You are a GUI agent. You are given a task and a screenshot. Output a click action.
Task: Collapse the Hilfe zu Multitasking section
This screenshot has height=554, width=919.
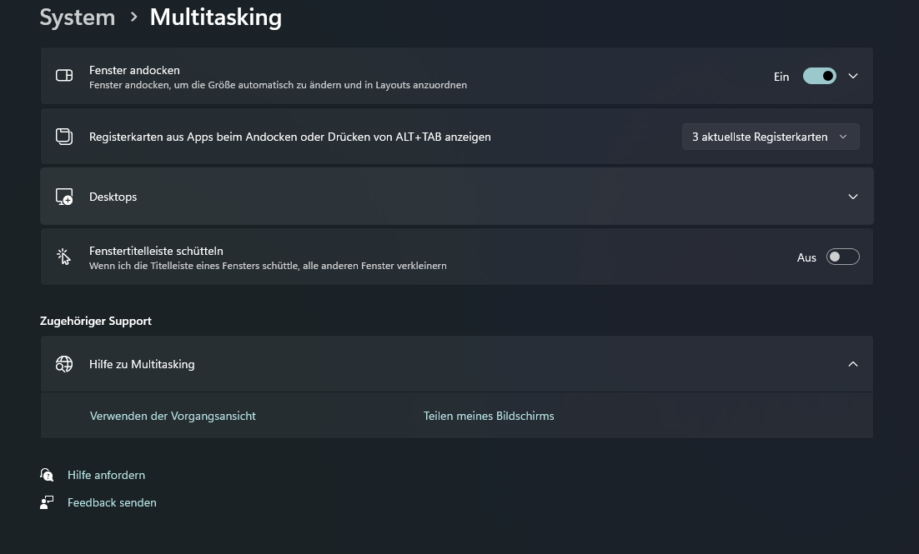click(x=853, y=364)
